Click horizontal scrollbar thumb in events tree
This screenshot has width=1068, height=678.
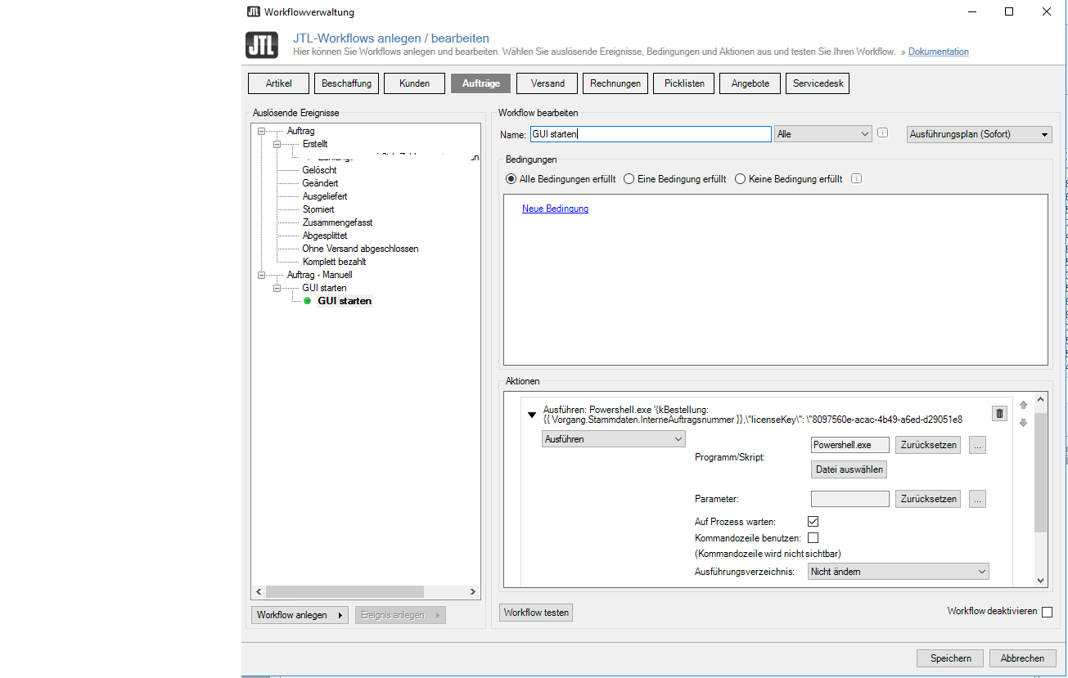[x=345, y=592]
